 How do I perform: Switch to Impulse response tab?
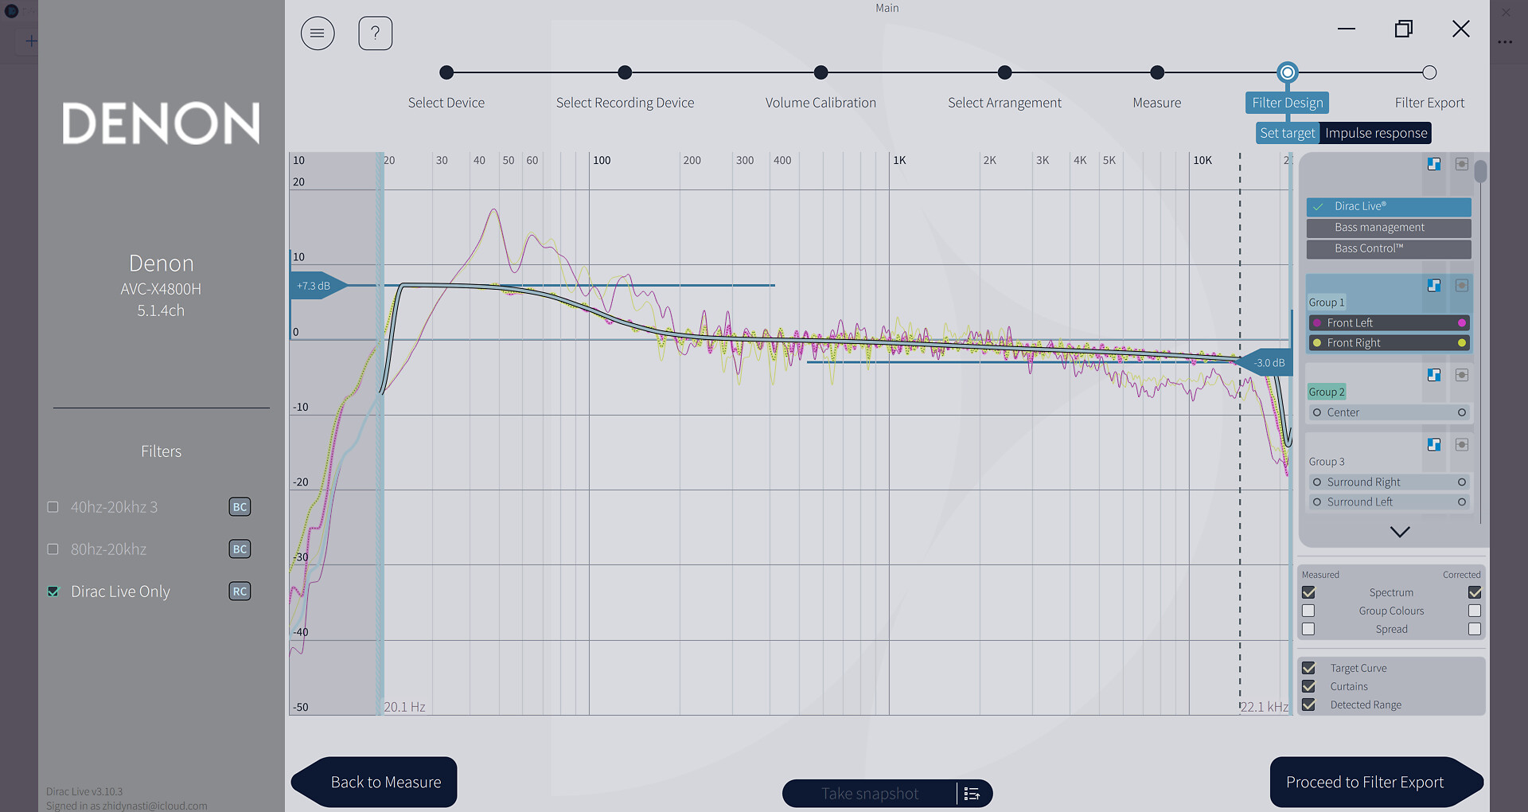(x=1376, y=133)
